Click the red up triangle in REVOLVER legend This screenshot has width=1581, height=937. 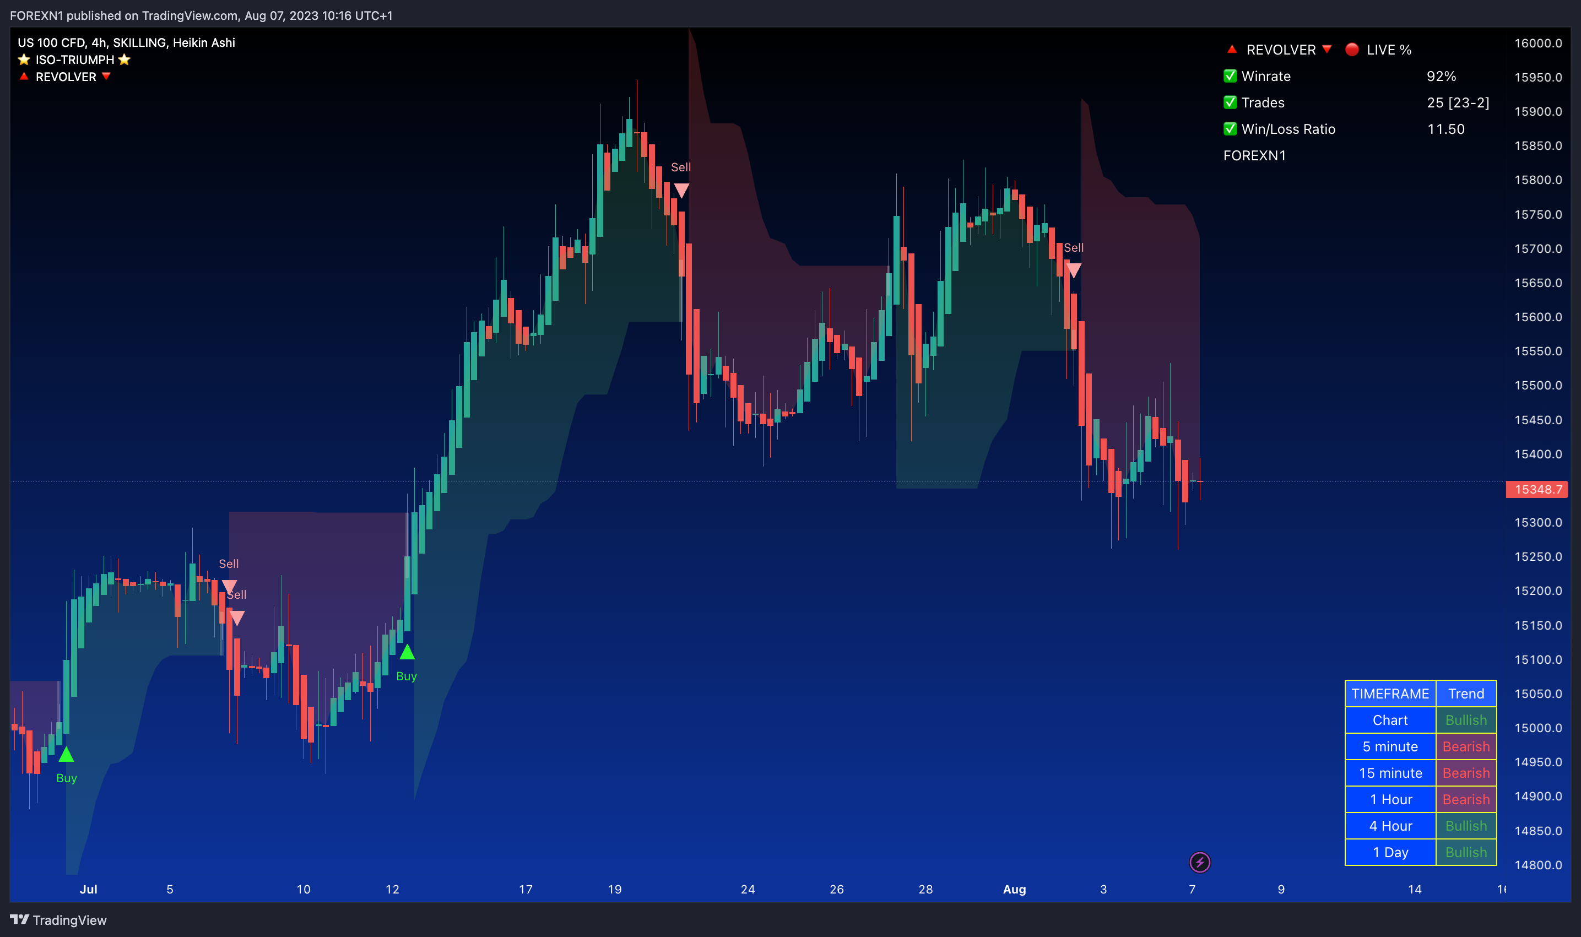24,76
